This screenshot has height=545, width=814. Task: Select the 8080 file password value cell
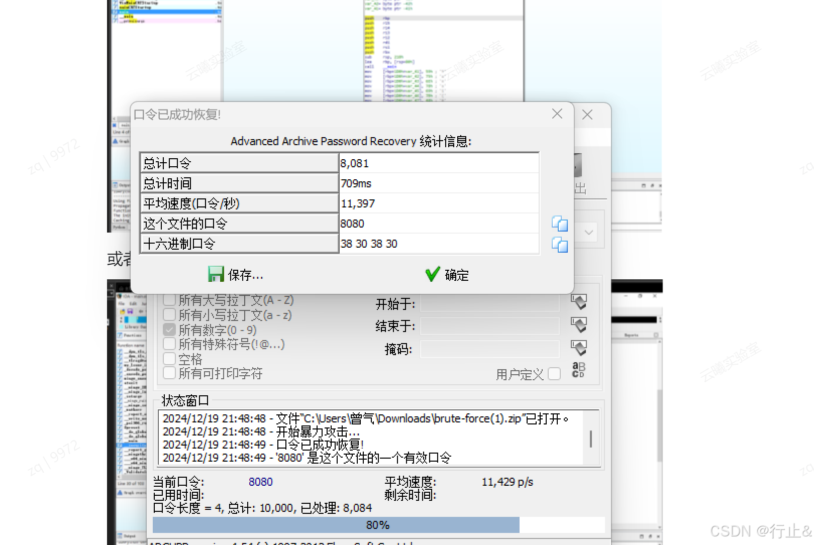[x=439, y=224]
